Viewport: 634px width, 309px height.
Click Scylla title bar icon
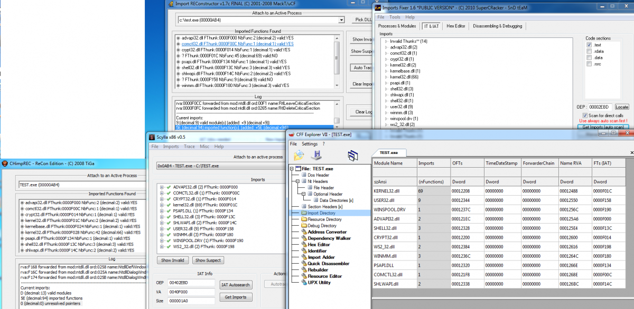153,137
